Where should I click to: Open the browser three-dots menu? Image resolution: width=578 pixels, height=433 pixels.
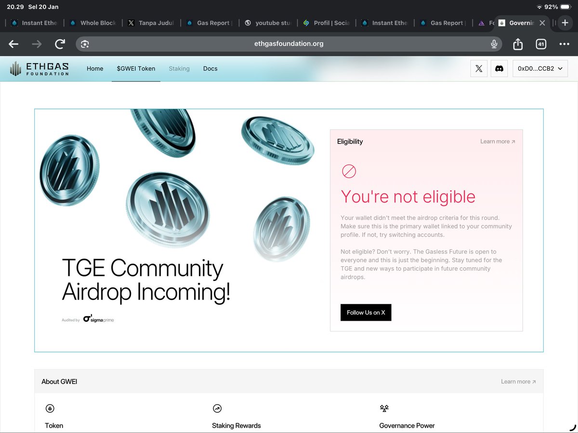click(x=564, y=44)
